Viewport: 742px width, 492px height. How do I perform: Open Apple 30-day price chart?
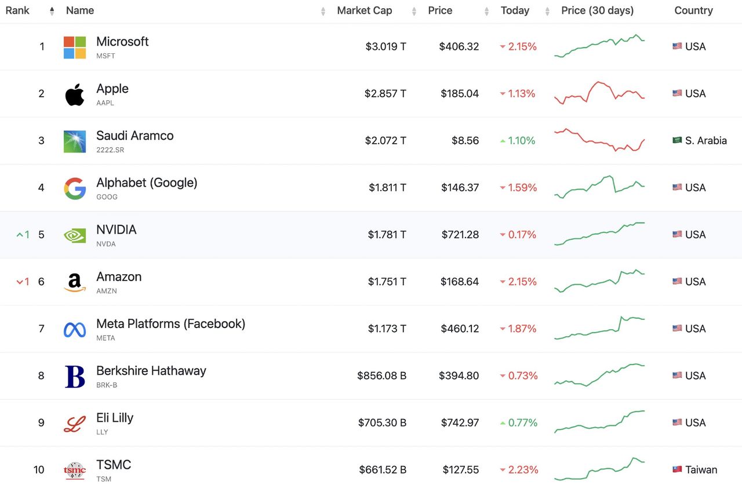click(599, 93)
